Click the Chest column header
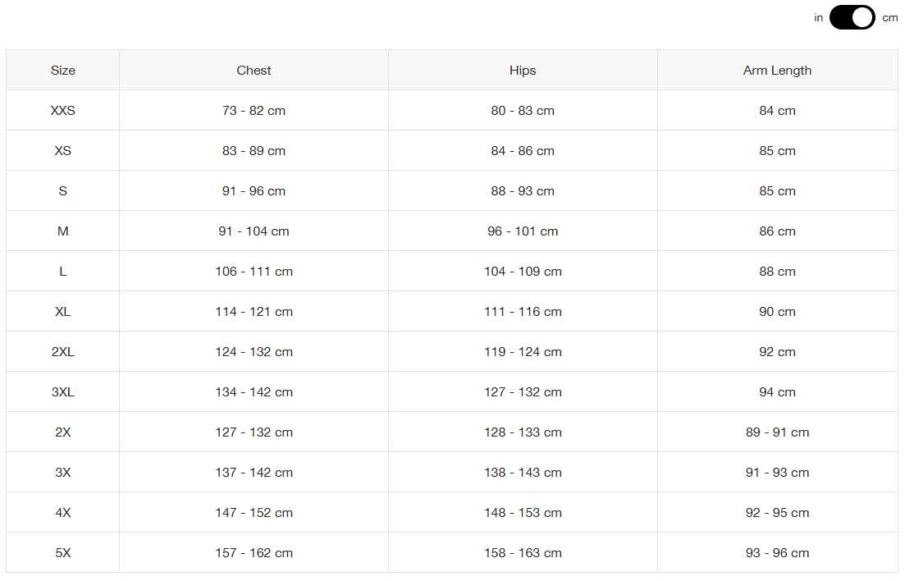905x581 pixels. 254,71
